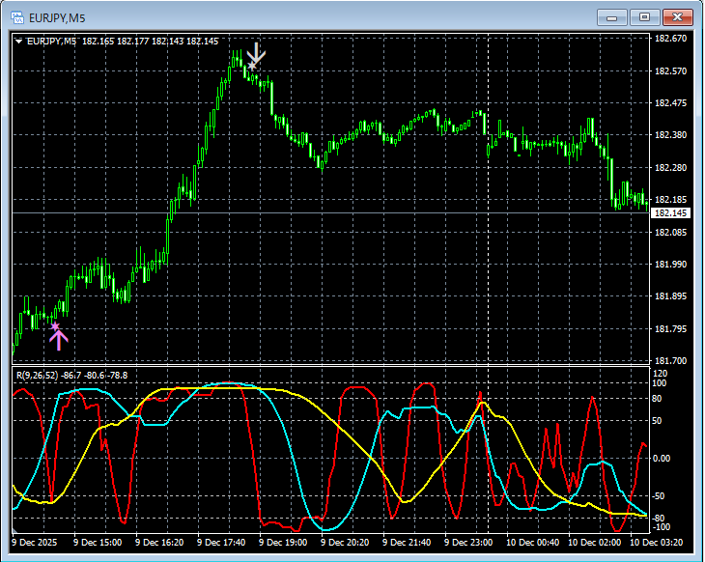Click the 182.380 price scale label
This screenshot has height=562, width=705.
[x=670, y=135]
